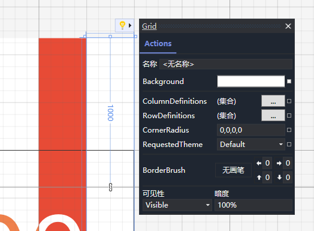Click up arrow border thickness icon

[259, 178]
